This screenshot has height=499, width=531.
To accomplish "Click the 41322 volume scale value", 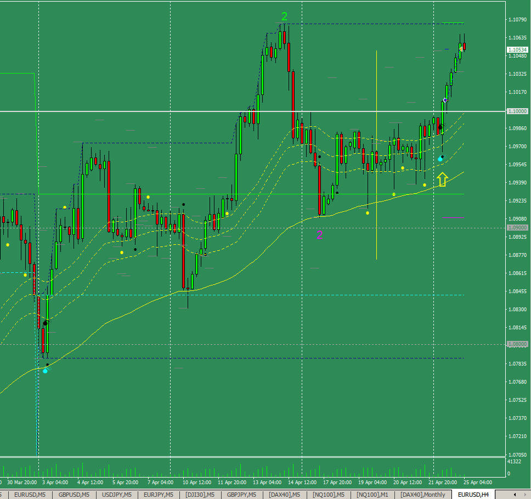I will click(x=514, y=461).
